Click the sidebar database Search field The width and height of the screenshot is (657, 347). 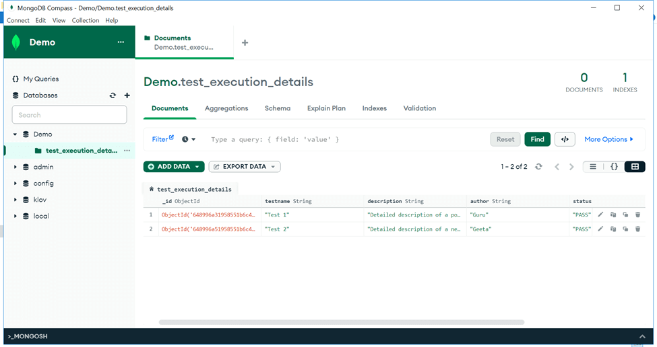[x=69, y=115]
